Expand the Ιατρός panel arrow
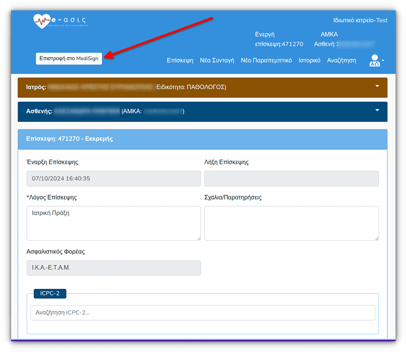 point(377,86)
